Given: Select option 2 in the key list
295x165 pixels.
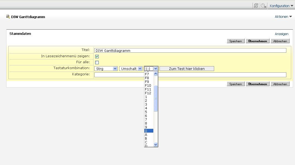Looking at the screenshot, I should point(149,100).
